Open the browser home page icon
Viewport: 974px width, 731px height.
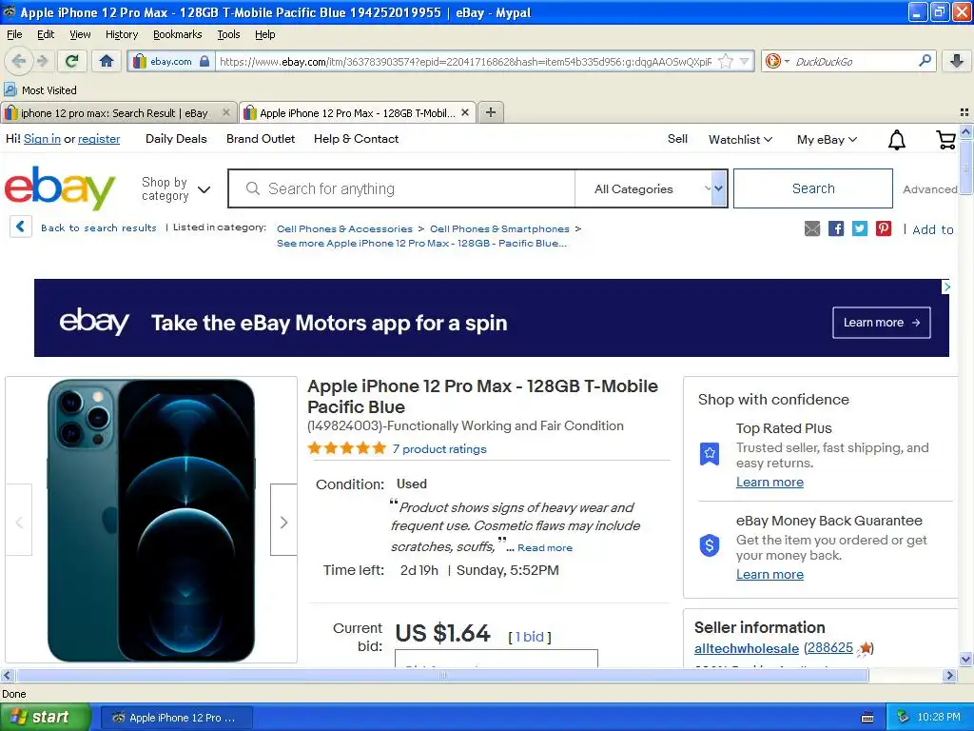coord(107,61)
